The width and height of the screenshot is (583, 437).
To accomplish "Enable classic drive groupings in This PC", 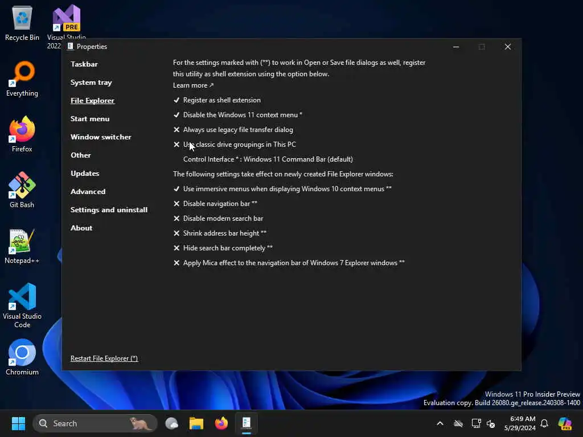I will point(235,145).
